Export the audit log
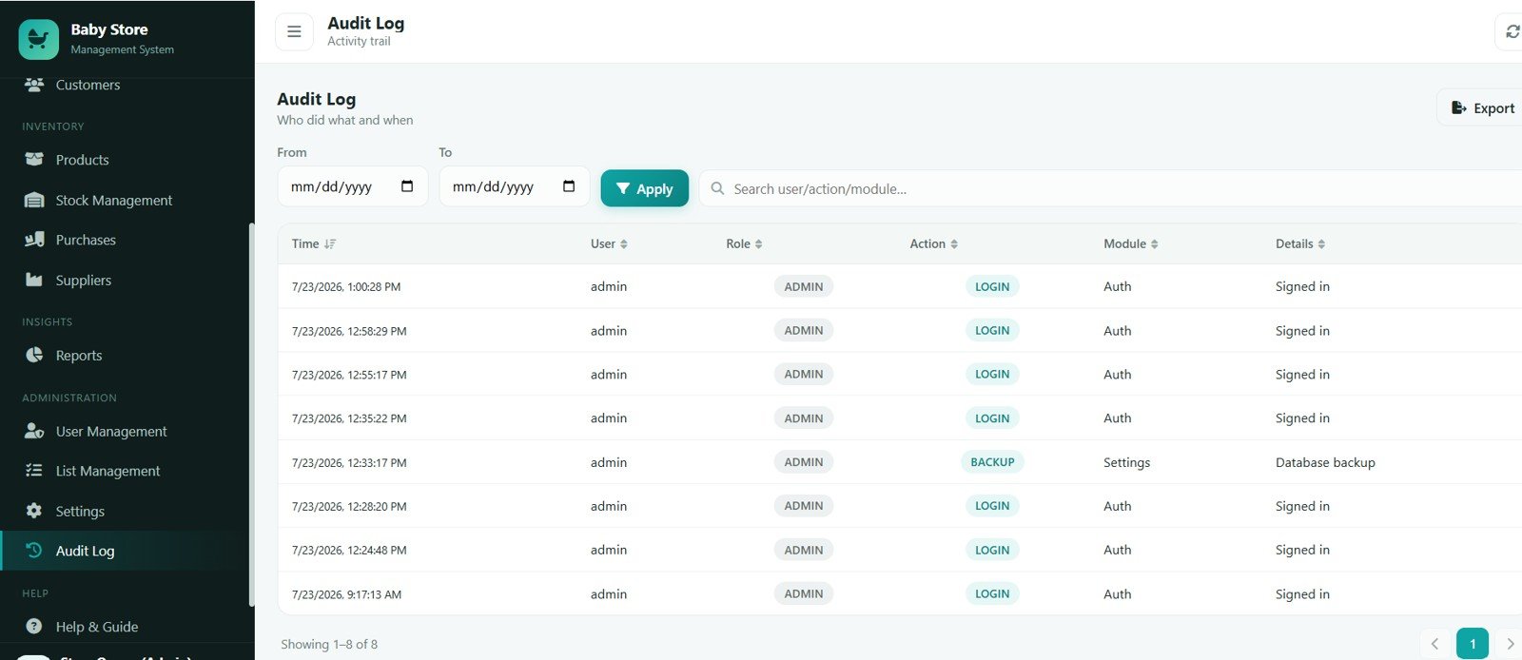This screenshot has width=1522, height=660. (1480, 108)
